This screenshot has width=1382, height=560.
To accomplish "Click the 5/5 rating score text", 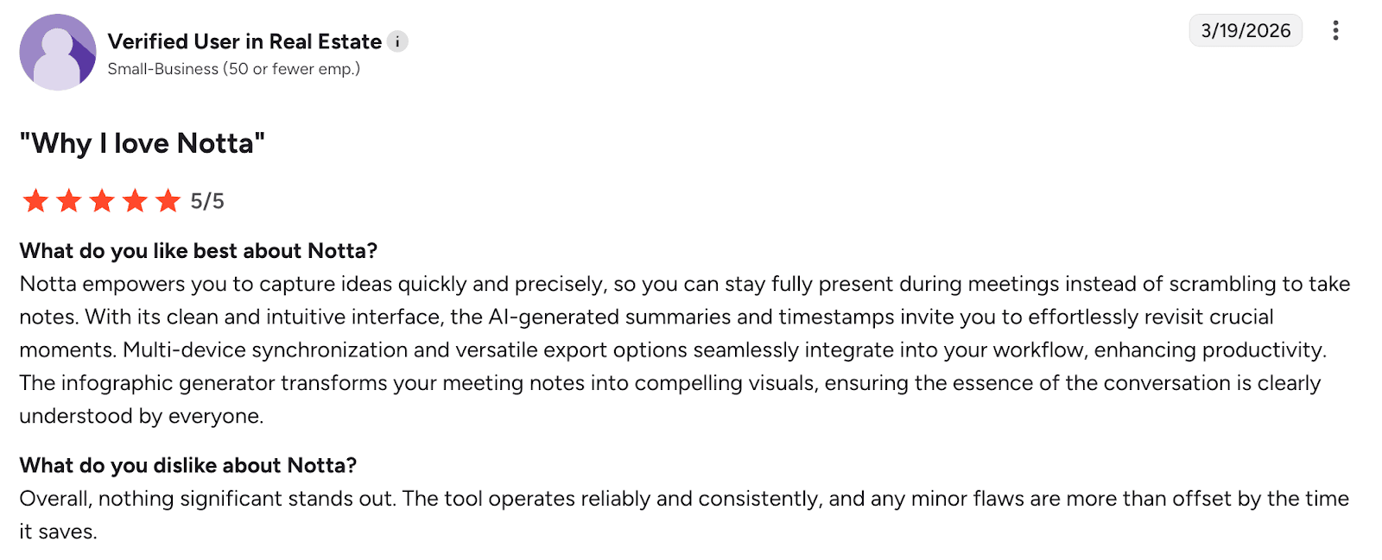I will pos(207,201).
